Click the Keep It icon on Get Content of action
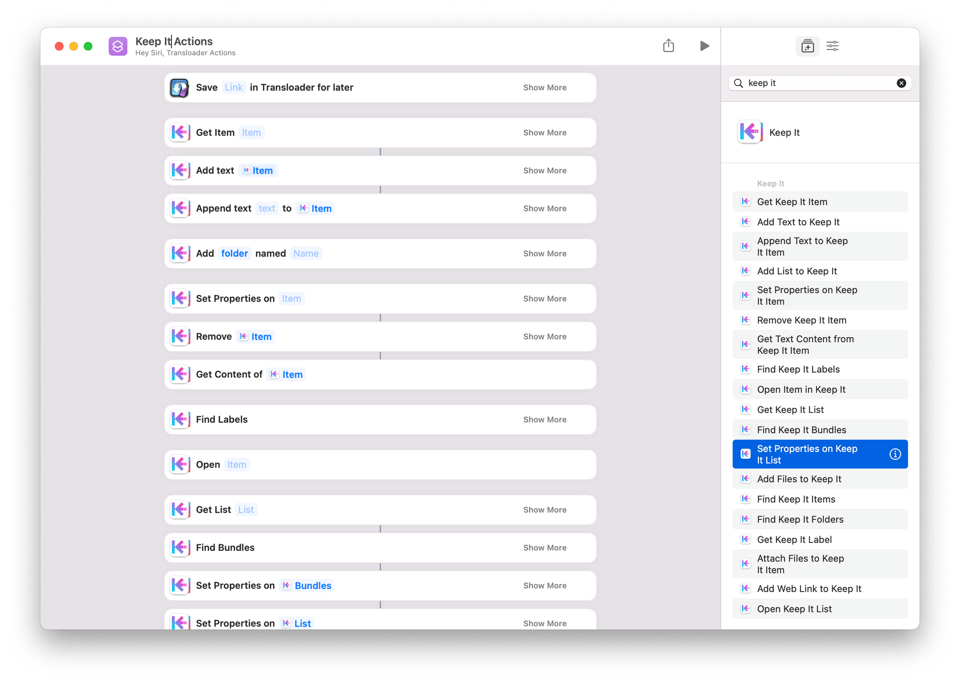960x683 pixels. [x=180, y=375]
